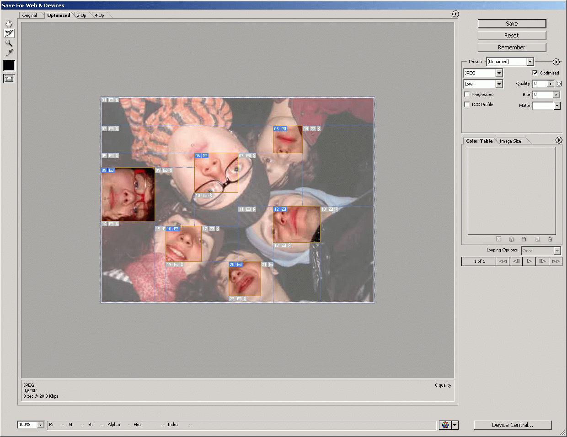Select the Hand tool
The width and height of the screenshot is (567, 437).
tap(9, 24)
